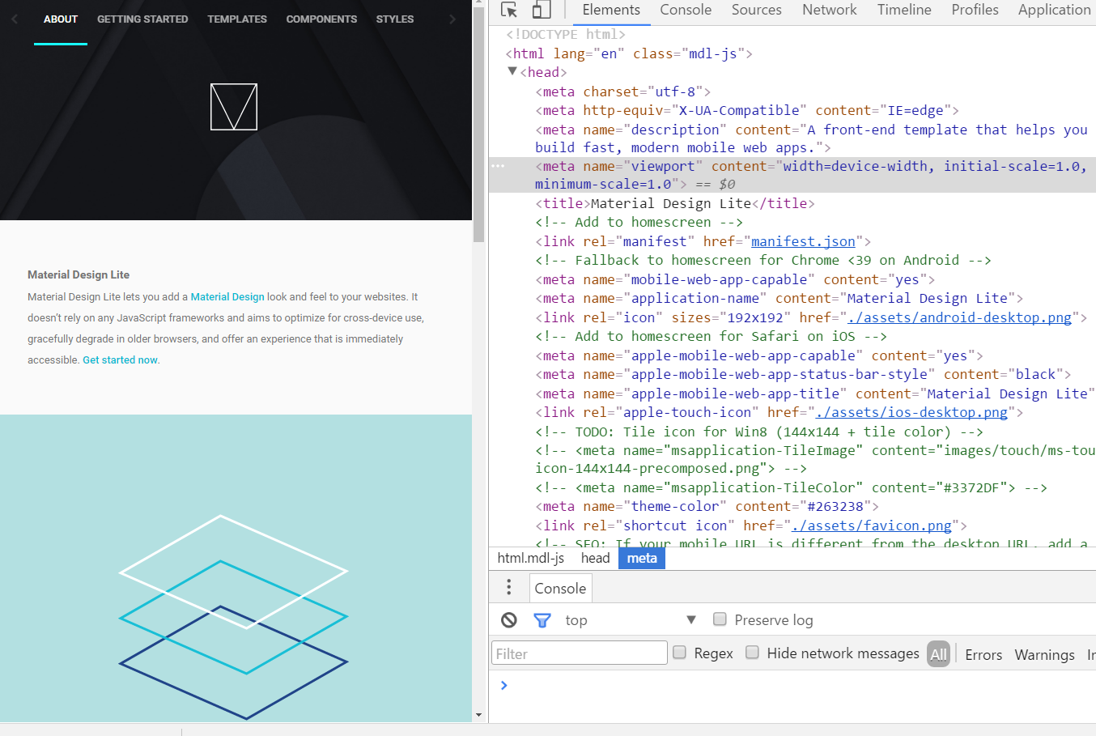Open the Network tab

point(830,10)
